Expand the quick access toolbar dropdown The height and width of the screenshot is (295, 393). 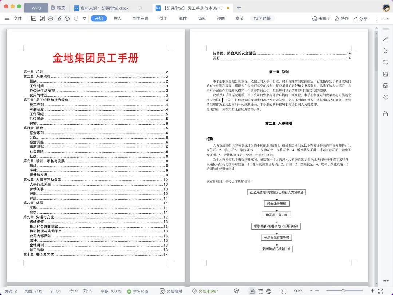coord(84,19)
